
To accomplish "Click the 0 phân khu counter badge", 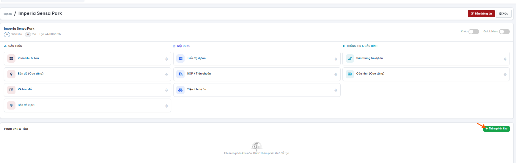I will pos(7,34).
